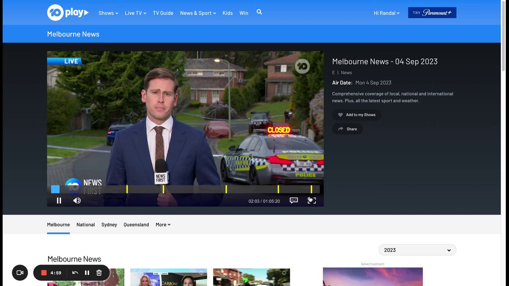The width and height of the screenshot is (509, 286).
Task: Toggle closed captions on the video
Action: pos(294,201)
